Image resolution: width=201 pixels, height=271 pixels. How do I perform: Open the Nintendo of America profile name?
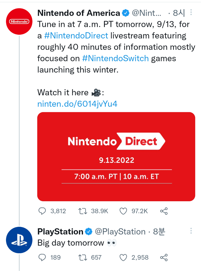(x=79, y=13)
